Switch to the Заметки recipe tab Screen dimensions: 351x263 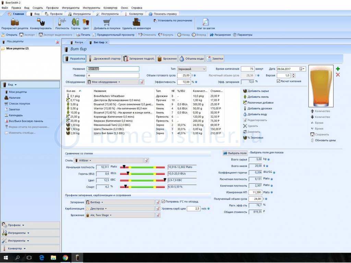click(x=215, y=59)
